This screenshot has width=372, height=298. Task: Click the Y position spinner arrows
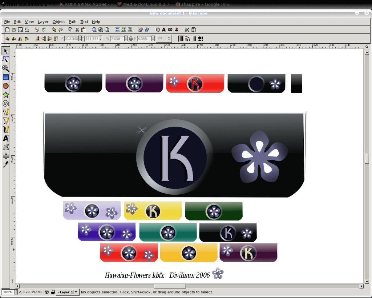point(100,39)
